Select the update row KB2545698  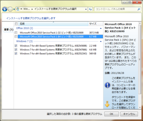[60, 46]
